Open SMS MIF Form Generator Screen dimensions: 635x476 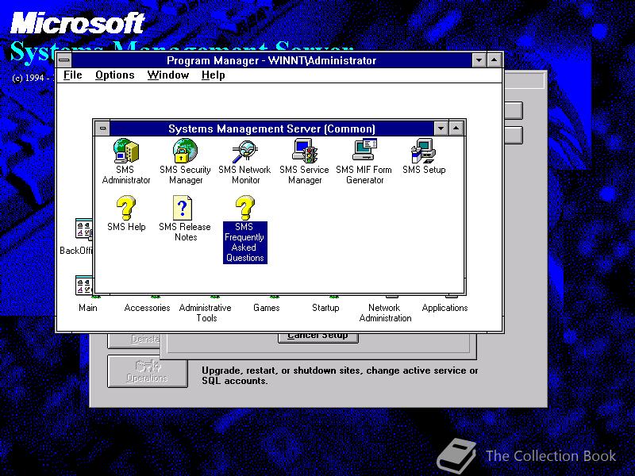364,151
